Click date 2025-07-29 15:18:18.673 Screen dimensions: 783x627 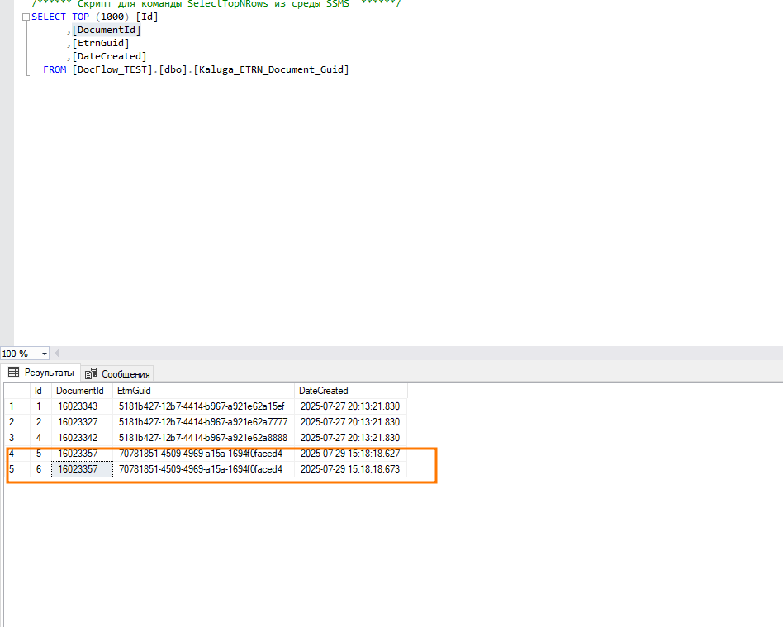pos(351,469)
